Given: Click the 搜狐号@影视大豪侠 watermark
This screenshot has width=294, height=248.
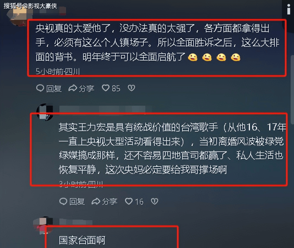Looking at the screenshot, I should click(30, 6).
